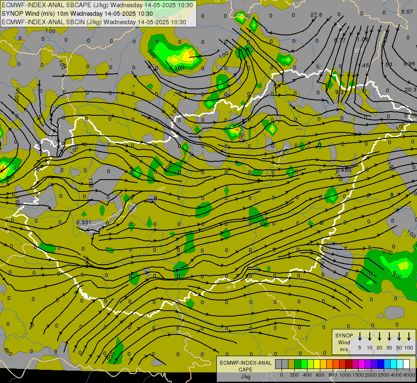Click the wind legend speed label 50

pyautogui.click(x=399, y=348)
